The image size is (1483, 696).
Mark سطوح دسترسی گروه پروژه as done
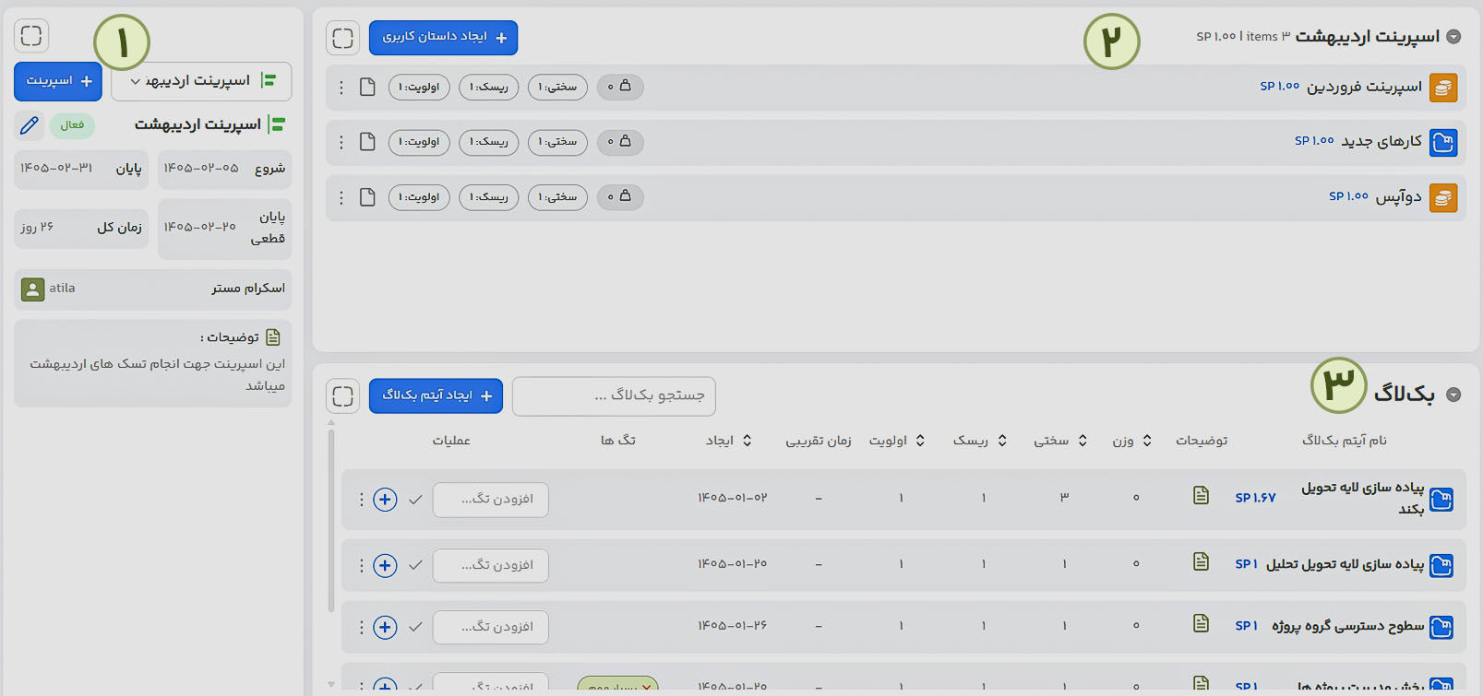415,627
